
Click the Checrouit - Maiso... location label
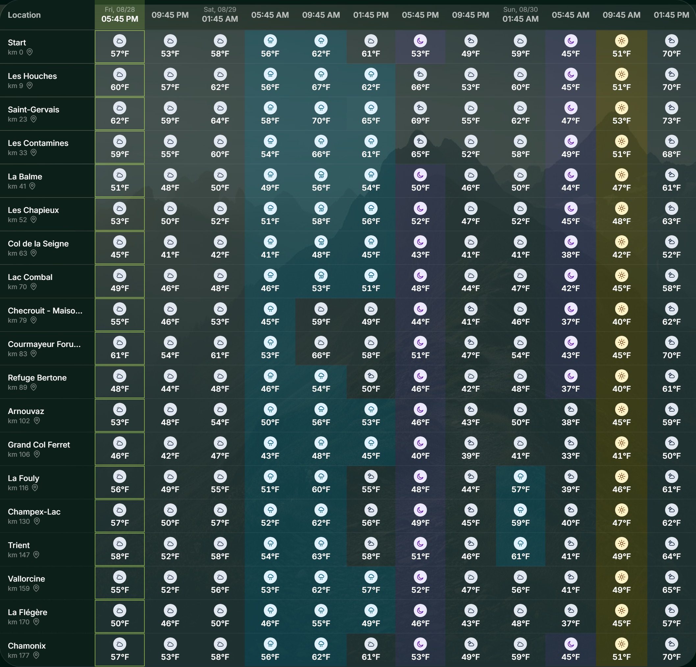pyautogui.click(x=45, y=310)
